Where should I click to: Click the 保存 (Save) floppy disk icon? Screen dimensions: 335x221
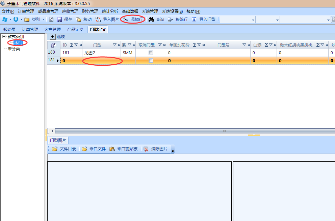[59, 20]
